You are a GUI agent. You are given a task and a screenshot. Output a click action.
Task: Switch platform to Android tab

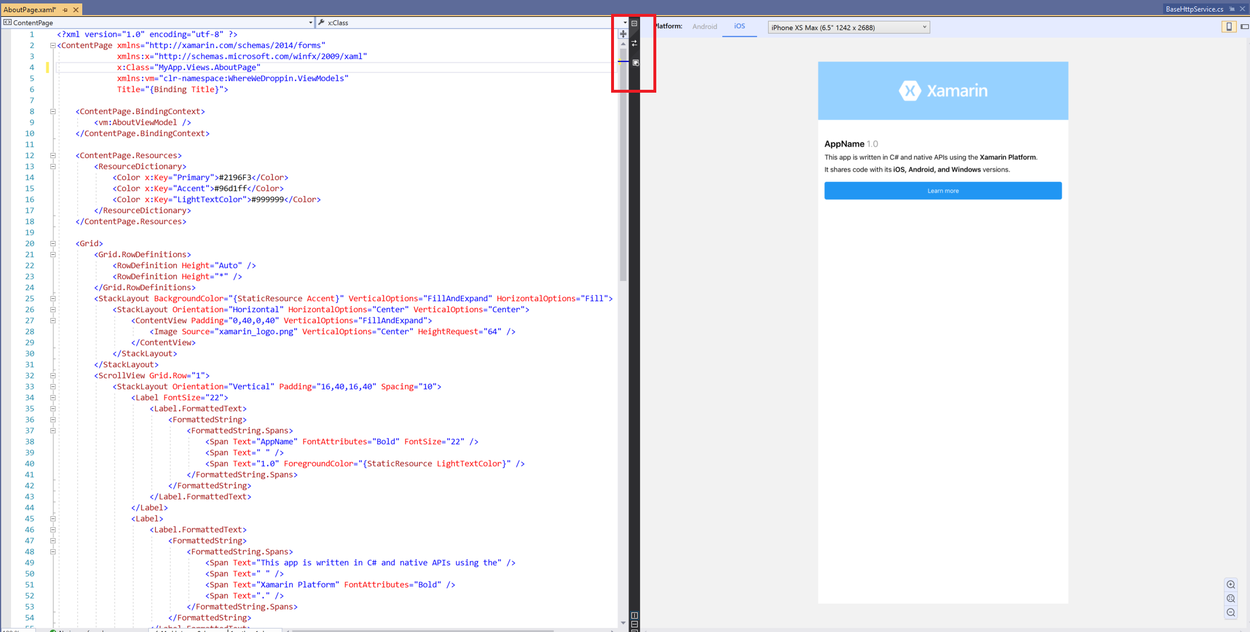pyautogui.click(x=704, y=27)
